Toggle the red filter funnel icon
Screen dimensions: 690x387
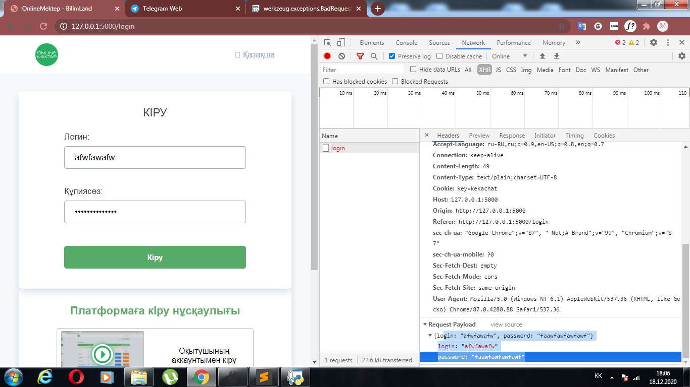click(360, 56)
